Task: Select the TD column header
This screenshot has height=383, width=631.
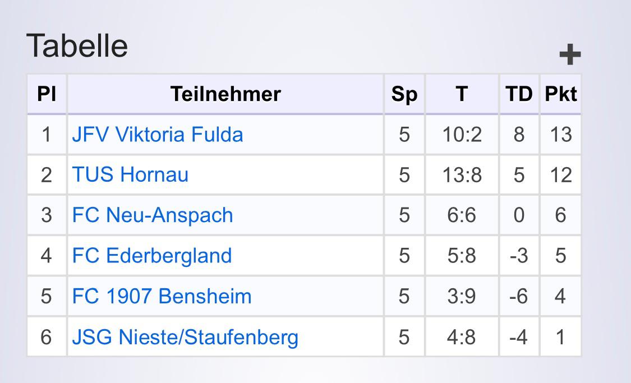Action: pyautogui.click(x=519, y=94)
